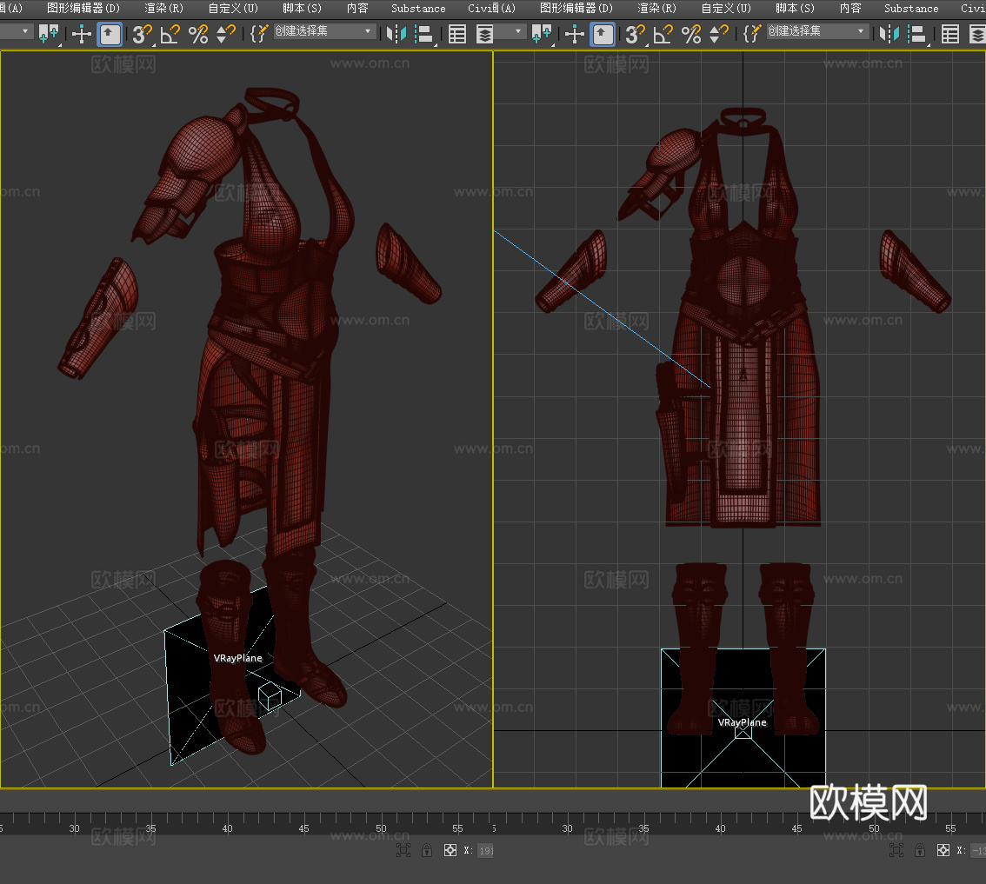This screenshot has height=884, width=986.
Task: Toggle Isolate Selection icon below perspective viewport
Action: click(403, 851)
